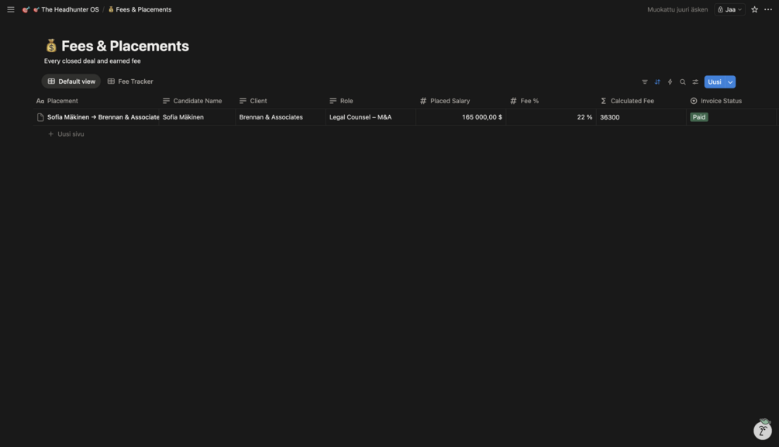Open the Sofia Mäkinen → Brennan placement page
The width and height of the screenshot is (779, 447).
pyautogui.click(x=103, y=117)
